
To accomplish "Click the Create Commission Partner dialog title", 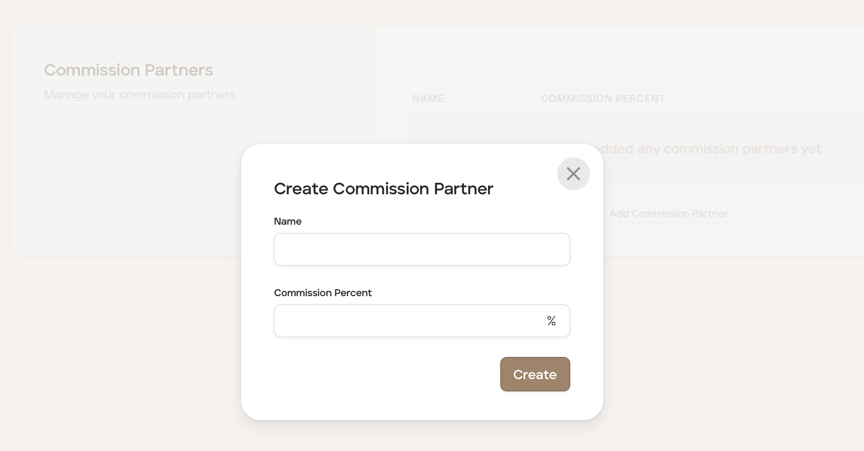I will pos(383,189).
